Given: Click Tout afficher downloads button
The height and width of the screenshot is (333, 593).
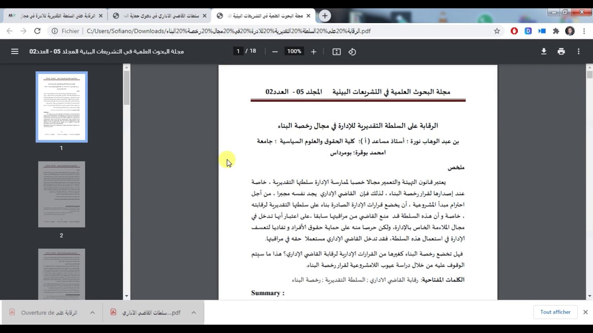Looking at the screenshot, I should coord(555,312).
